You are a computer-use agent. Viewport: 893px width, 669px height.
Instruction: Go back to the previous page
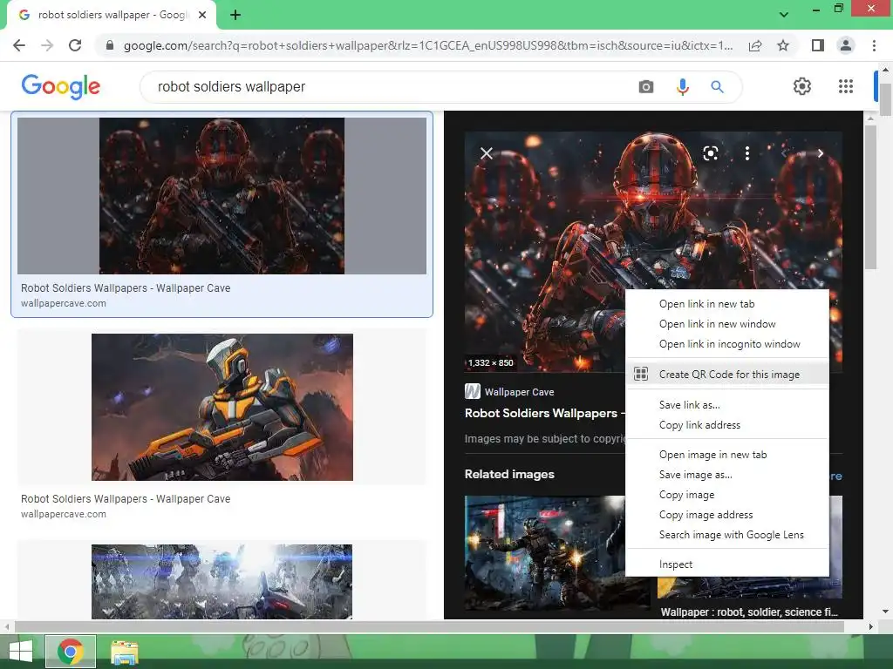[19, 45]
